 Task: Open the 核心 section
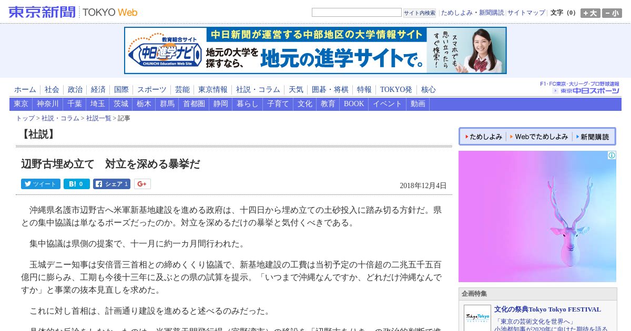coord(429,90)
